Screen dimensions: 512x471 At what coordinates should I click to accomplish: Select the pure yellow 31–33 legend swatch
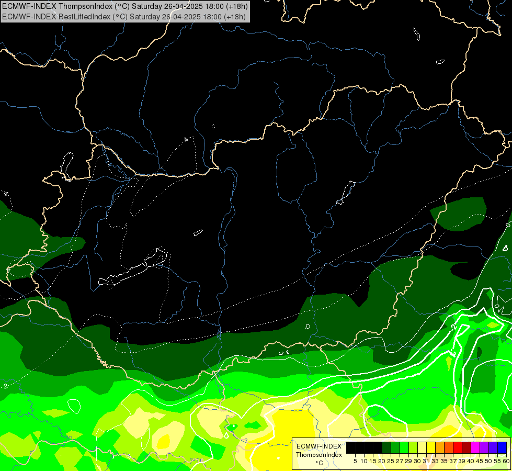pos(431,447)
